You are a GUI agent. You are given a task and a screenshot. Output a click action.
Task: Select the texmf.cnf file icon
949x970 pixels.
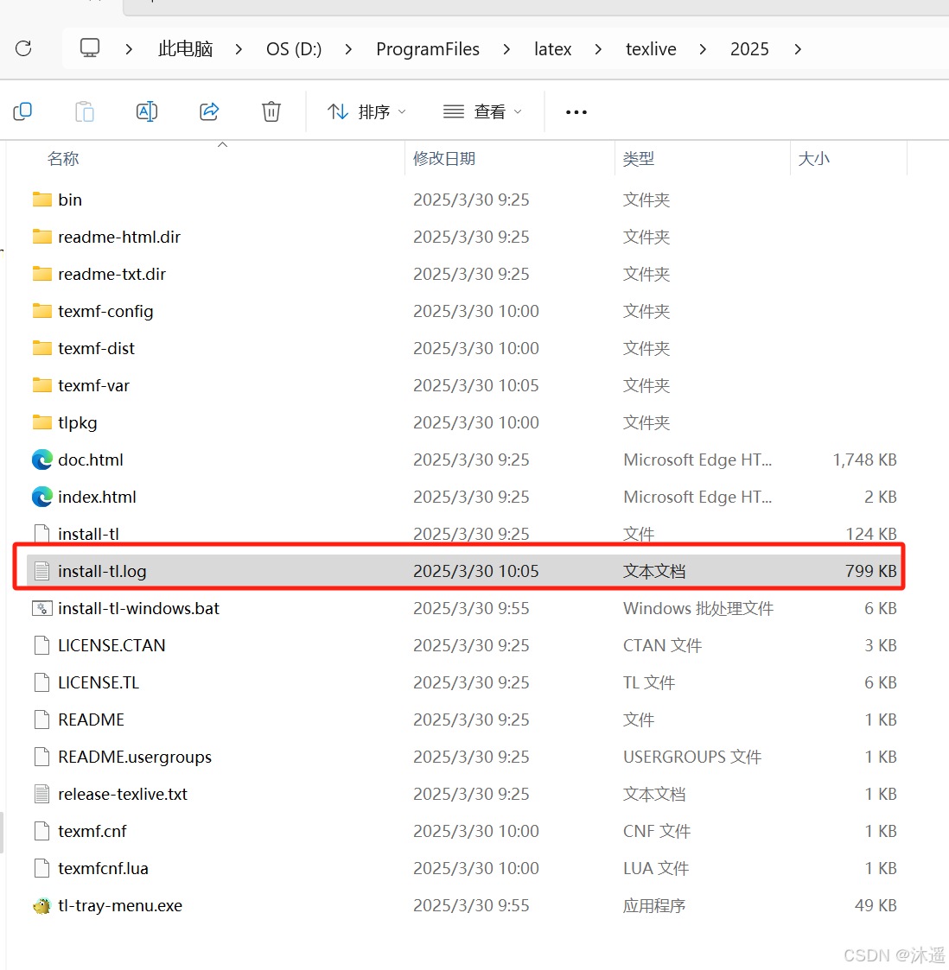(x=42, y=831)
